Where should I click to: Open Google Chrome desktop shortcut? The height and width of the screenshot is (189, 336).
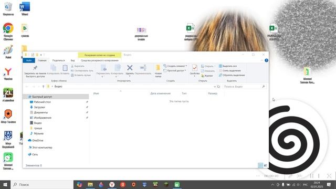click(x=8, y=31)
